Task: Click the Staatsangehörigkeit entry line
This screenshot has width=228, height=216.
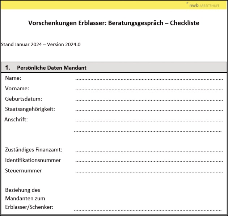Action: pos(149,109)
